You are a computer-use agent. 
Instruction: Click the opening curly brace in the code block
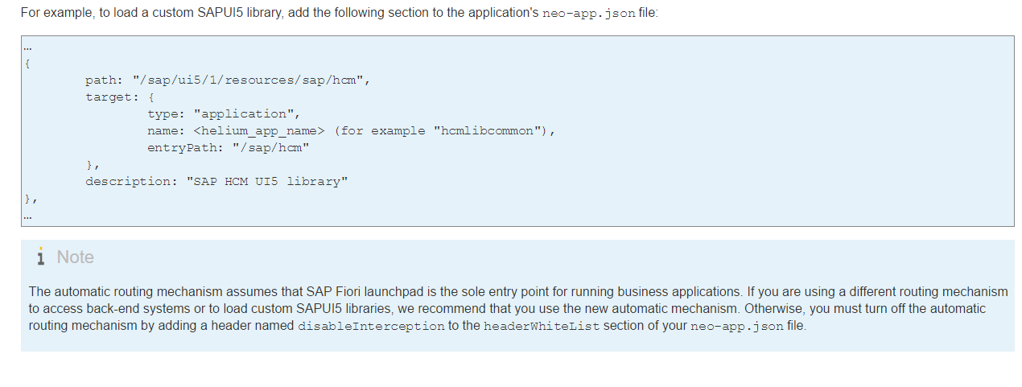click(27, 64)
